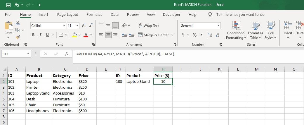Viewport: 304px width, 125px height.
Task: Open the Undo history dropdown arrow
Action: (x=22, y=5)
